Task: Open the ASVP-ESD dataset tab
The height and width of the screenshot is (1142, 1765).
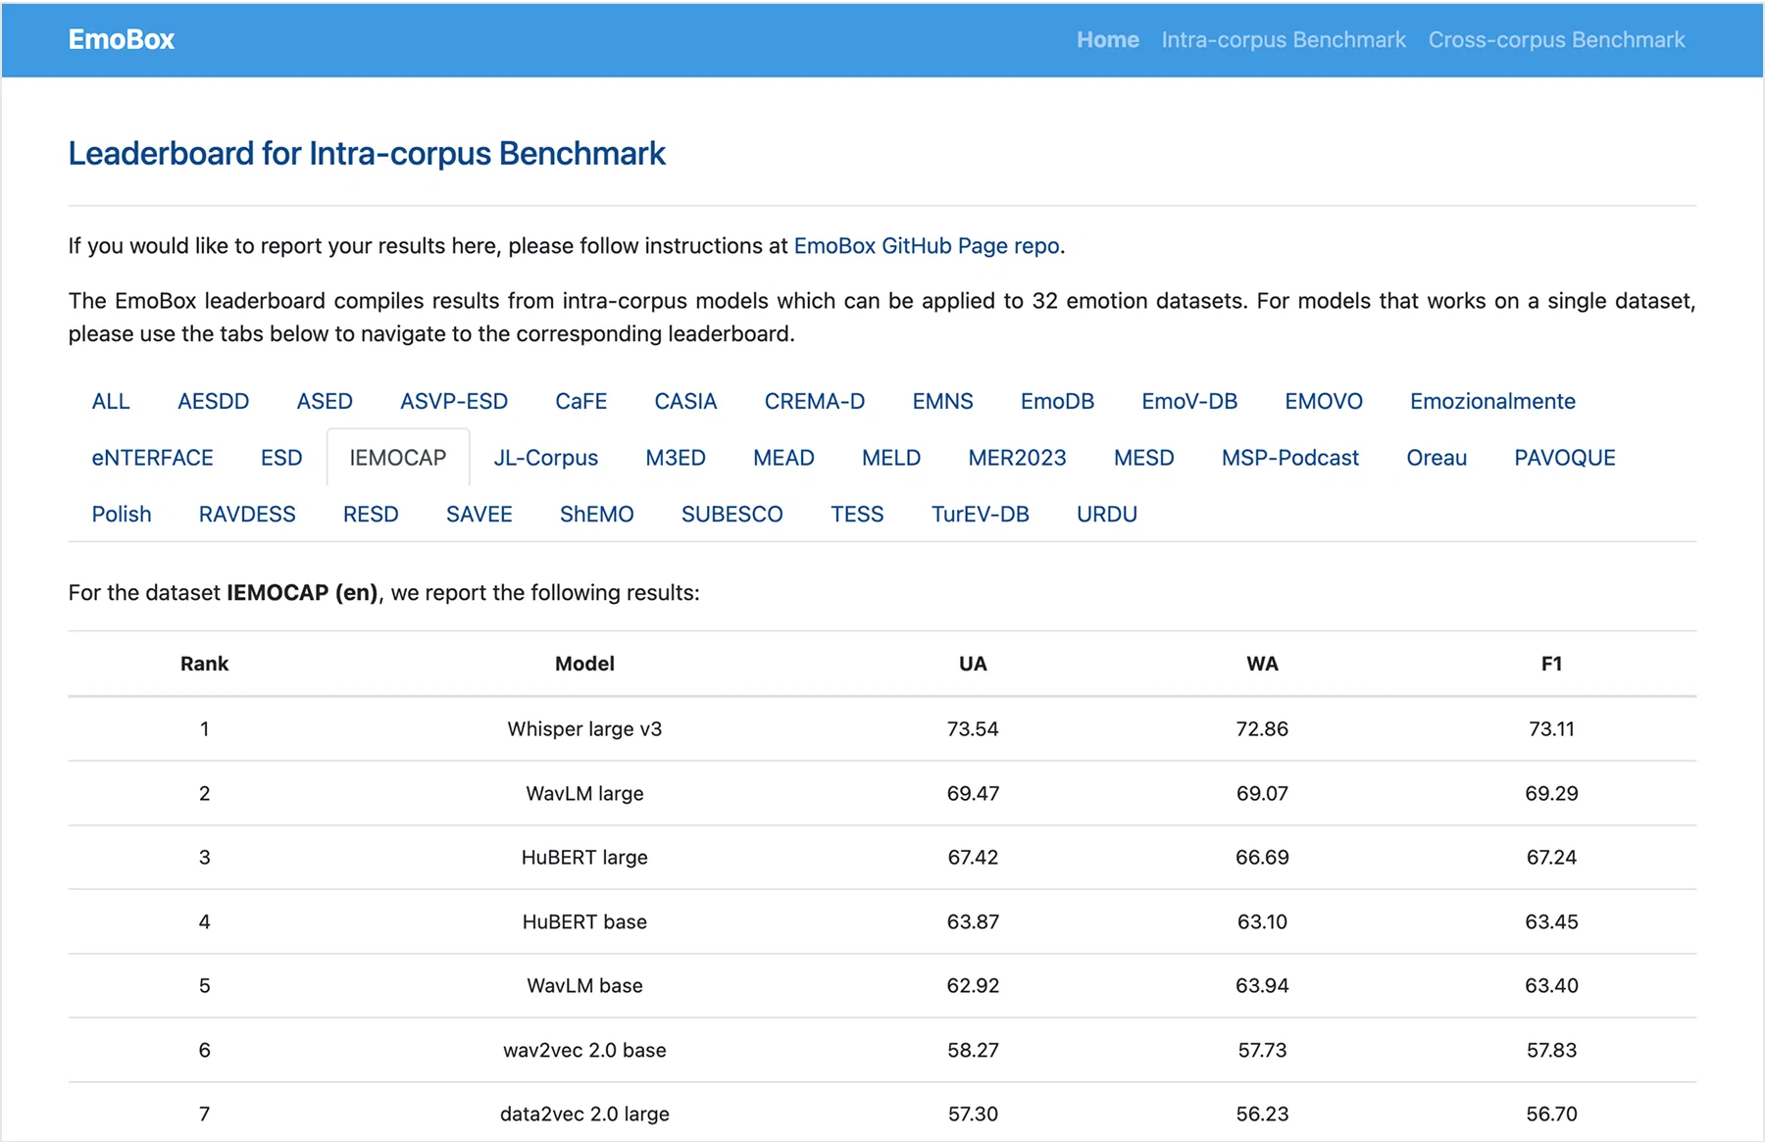Action: [454, 401]
